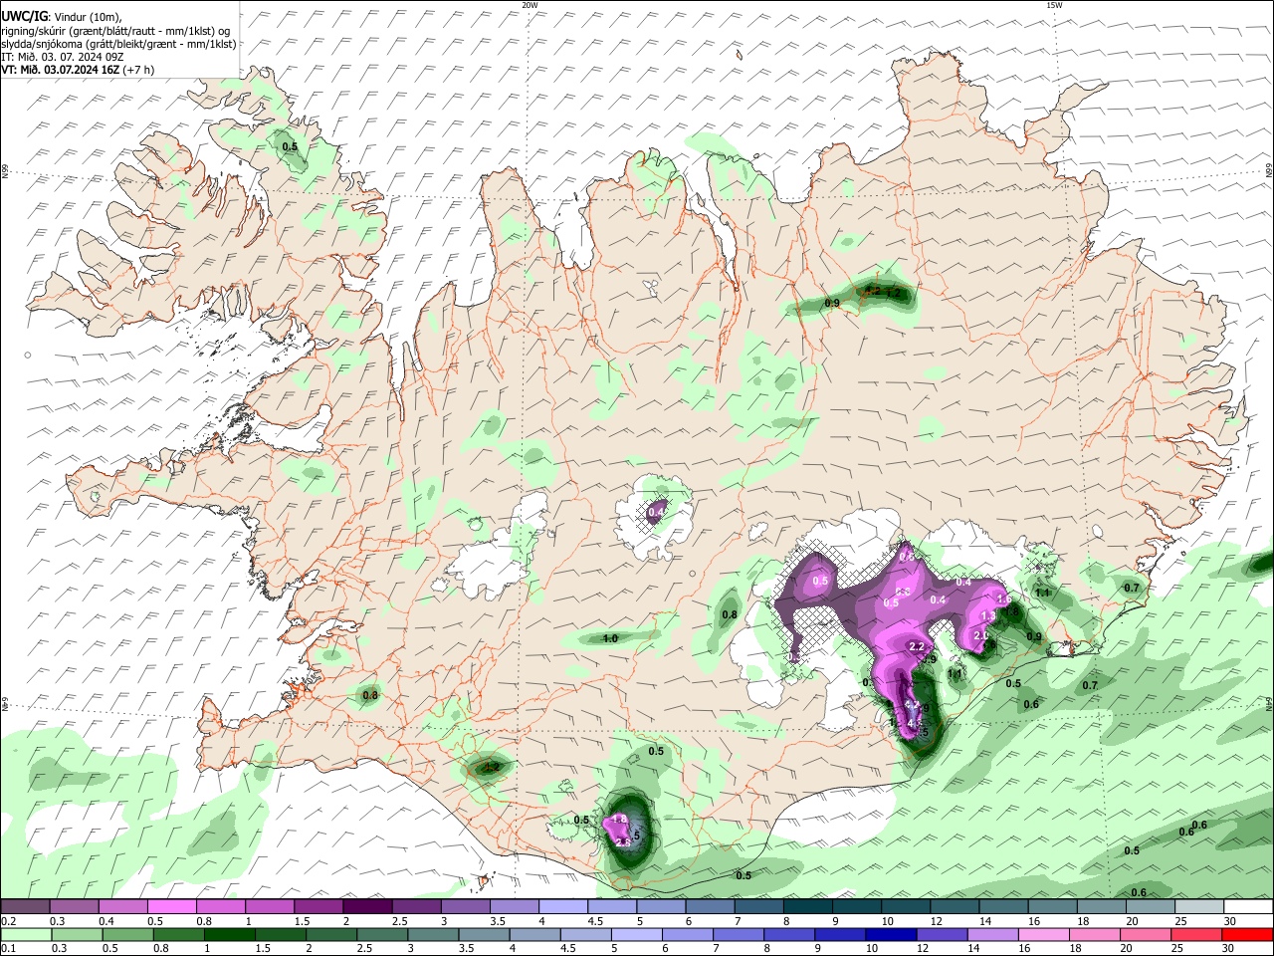
Task: Select the dusky mauve 0.2 swatch in the top scale
Action: (x=25, y=906)
